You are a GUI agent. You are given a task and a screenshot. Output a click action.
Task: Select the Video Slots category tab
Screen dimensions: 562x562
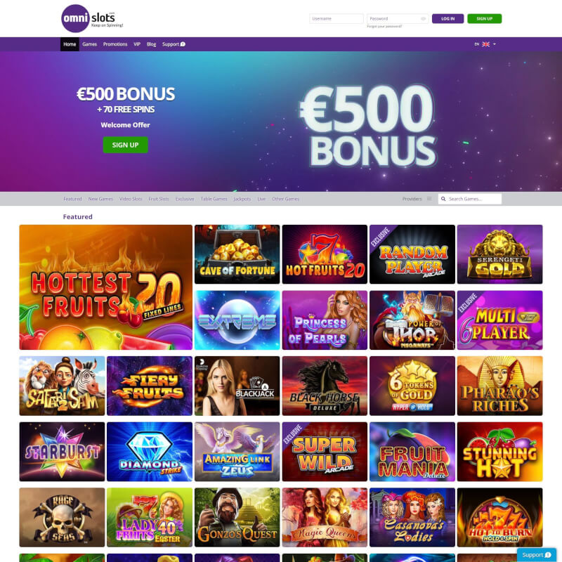pos(131,199)
